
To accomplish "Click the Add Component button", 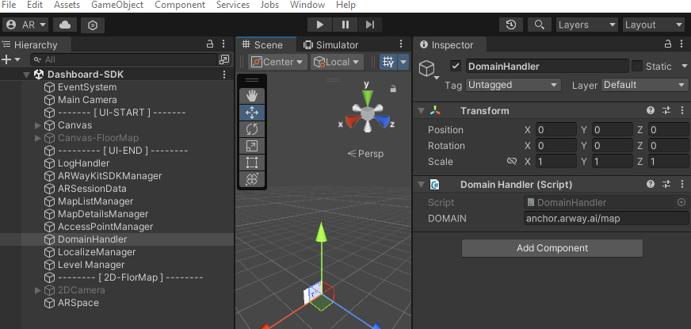I will 552,248.
